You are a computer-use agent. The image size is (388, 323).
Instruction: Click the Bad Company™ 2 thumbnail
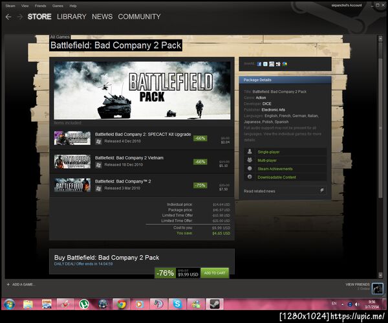coord(72,185)
